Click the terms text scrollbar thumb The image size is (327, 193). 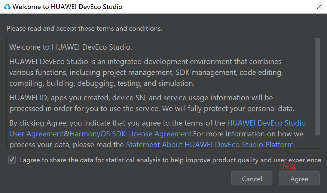tap(318, 87)
